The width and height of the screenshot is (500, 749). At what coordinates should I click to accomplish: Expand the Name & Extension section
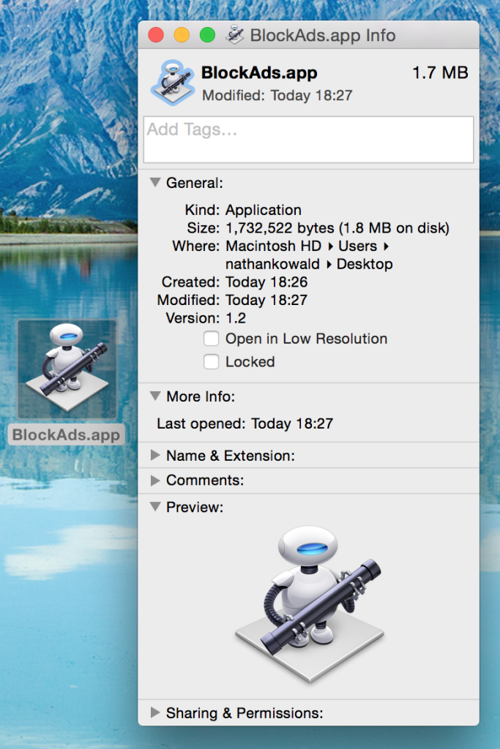pyautogui.click(x=155, y=455)
